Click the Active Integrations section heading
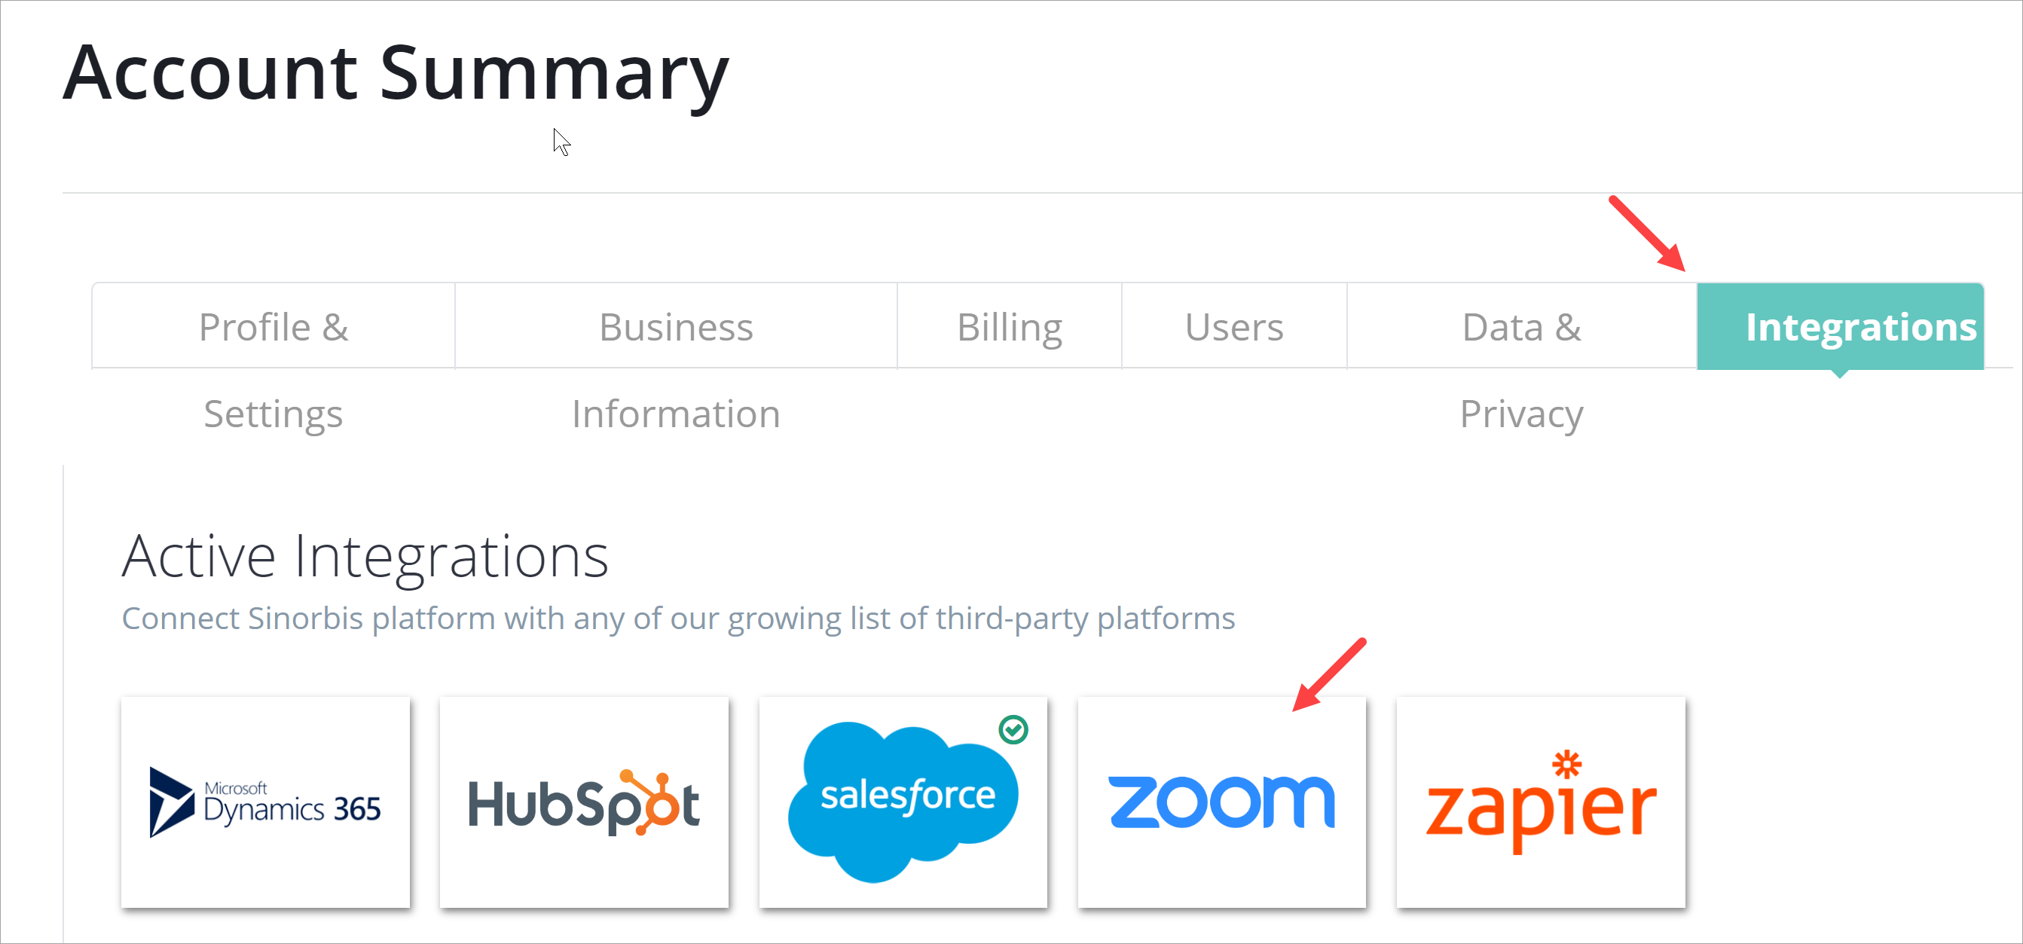Viewport: 2023px width, 944px height. tap(365, 557)
